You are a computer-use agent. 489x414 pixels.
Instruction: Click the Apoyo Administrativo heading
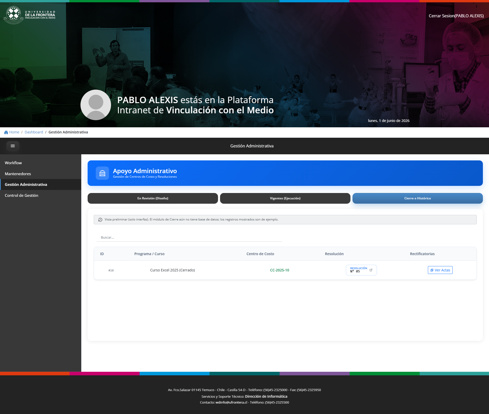pyautogui.click(x=145, y=171)
